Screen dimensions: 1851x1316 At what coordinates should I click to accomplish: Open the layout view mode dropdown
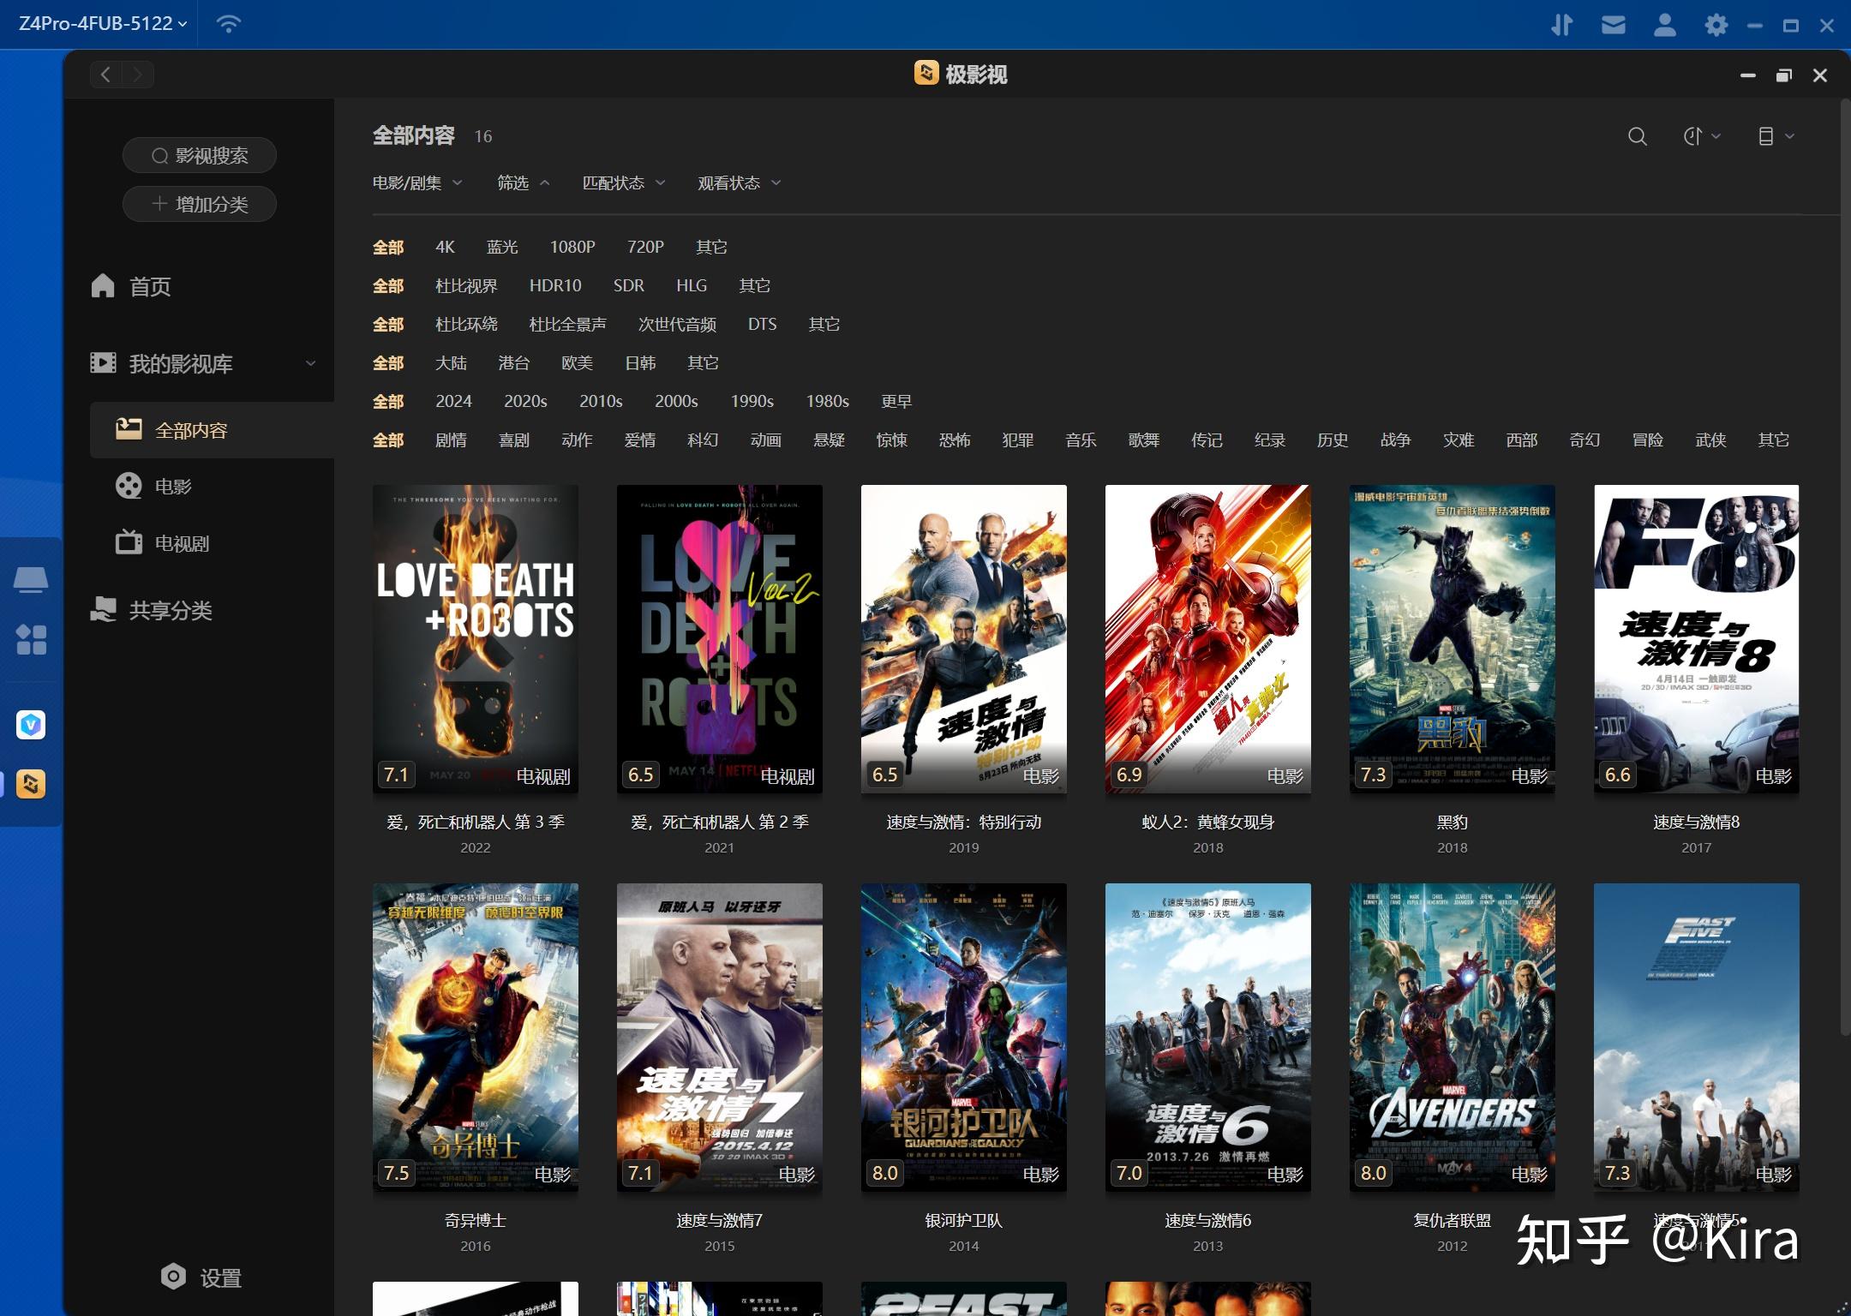coord(1775,136)
